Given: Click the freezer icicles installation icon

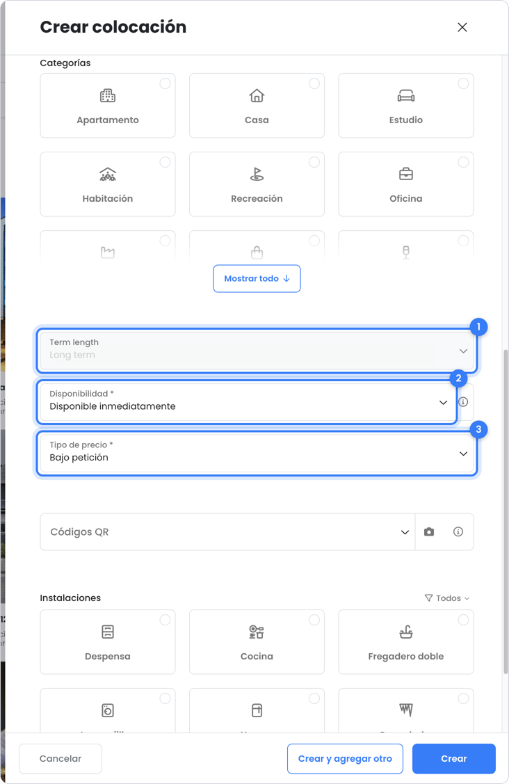Looking at the screenshot, I should [x=405, y=710].
